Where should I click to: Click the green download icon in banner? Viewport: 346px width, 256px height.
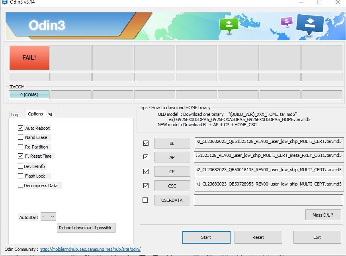(229, 25)
